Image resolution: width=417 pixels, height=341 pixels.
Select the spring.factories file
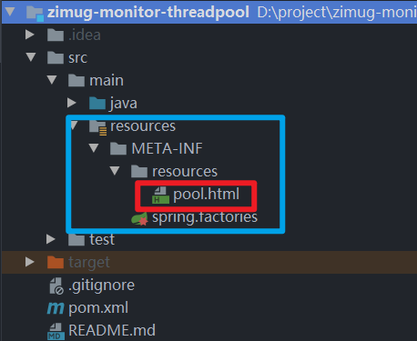coord(205,217)
